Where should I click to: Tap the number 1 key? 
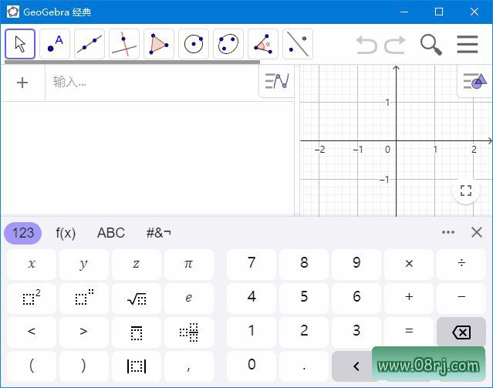[x=252, y=332]
